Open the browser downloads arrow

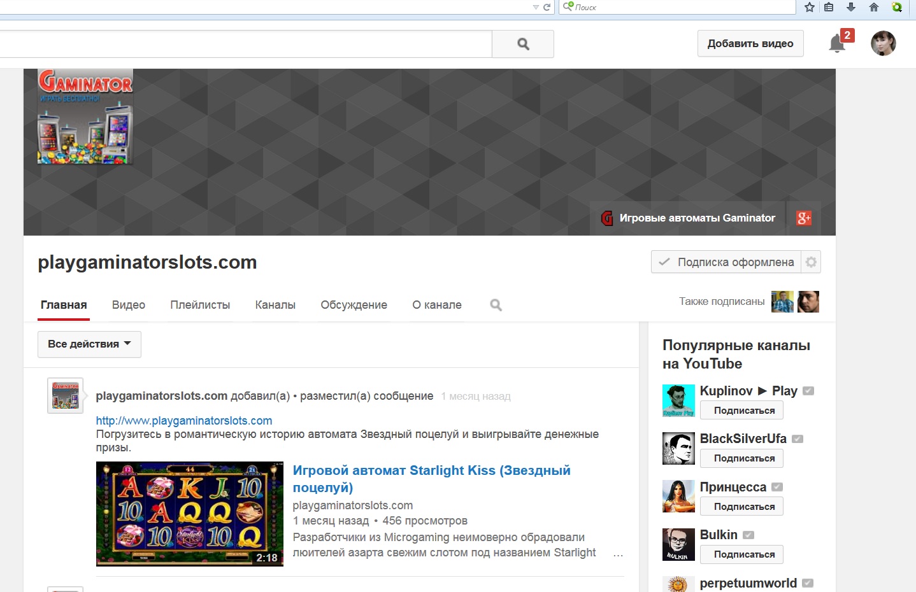click(851, 7)
